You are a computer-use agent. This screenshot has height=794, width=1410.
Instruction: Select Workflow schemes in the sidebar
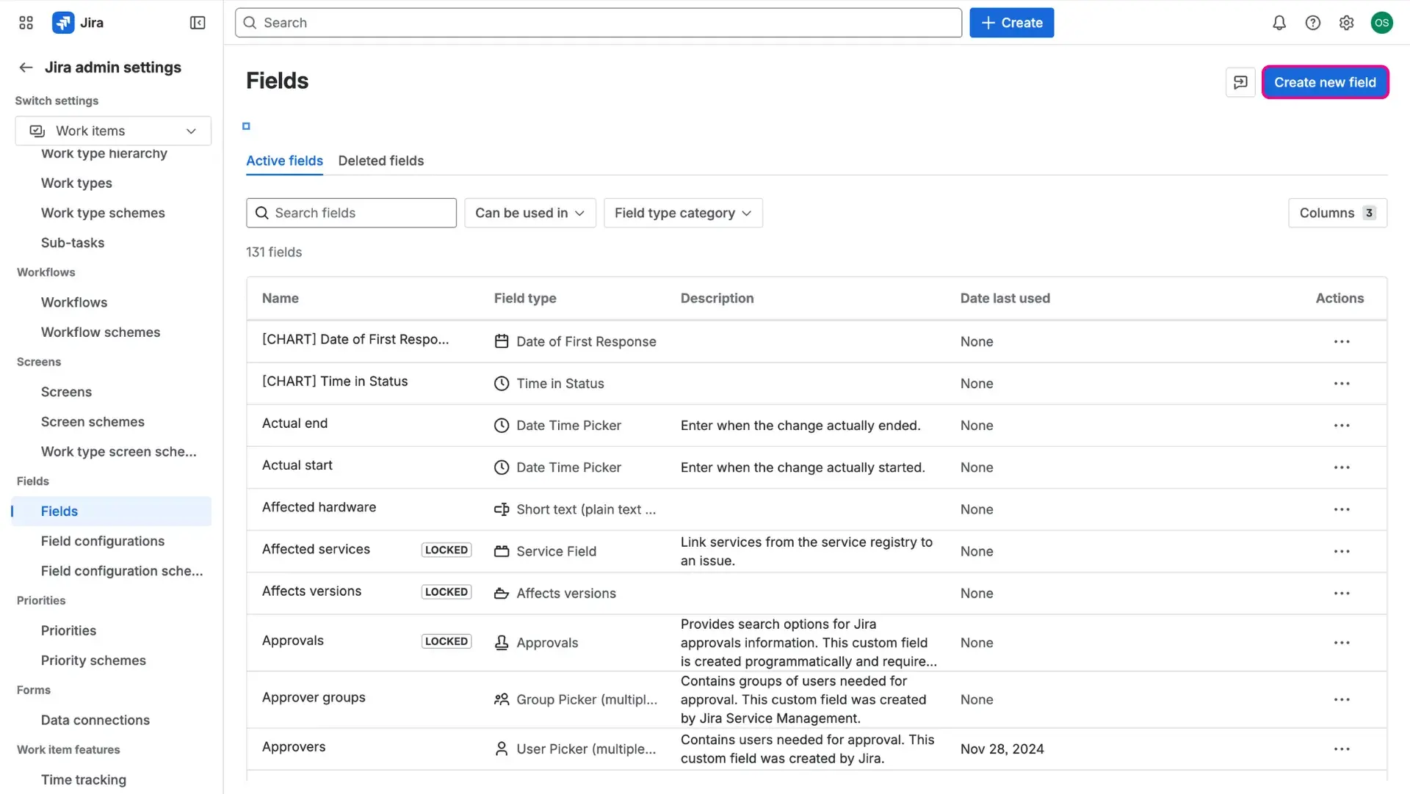(x=101, y=332)
